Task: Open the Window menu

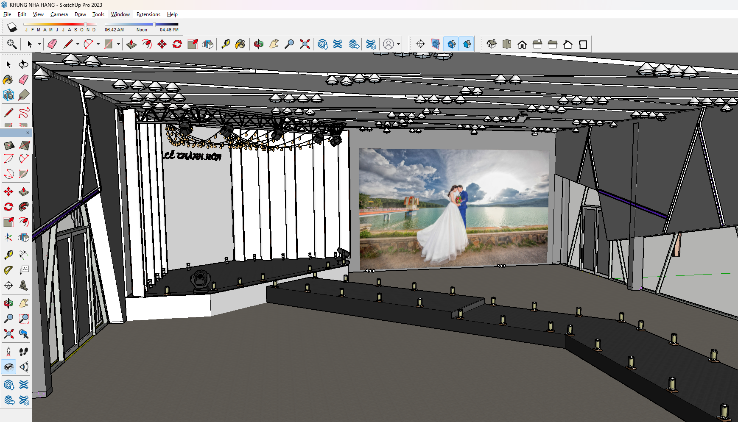Action: pos(120,14)
